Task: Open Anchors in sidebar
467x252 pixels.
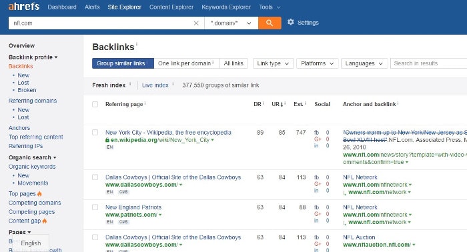Action: pos(19,128)
